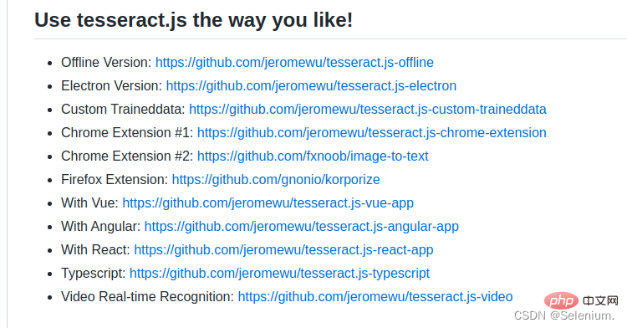Open the gnonio/korporize Firefox extension link
This screenshot has width=627, height=328.
pos(276,179)
